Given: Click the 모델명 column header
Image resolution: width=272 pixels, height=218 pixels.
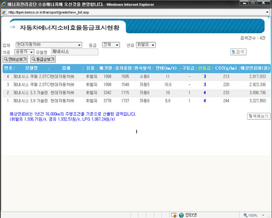Looking at the screenshot, I should pos(31,68).
